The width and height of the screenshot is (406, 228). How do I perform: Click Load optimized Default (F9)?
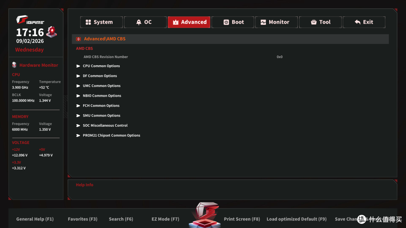pos(297,219)
